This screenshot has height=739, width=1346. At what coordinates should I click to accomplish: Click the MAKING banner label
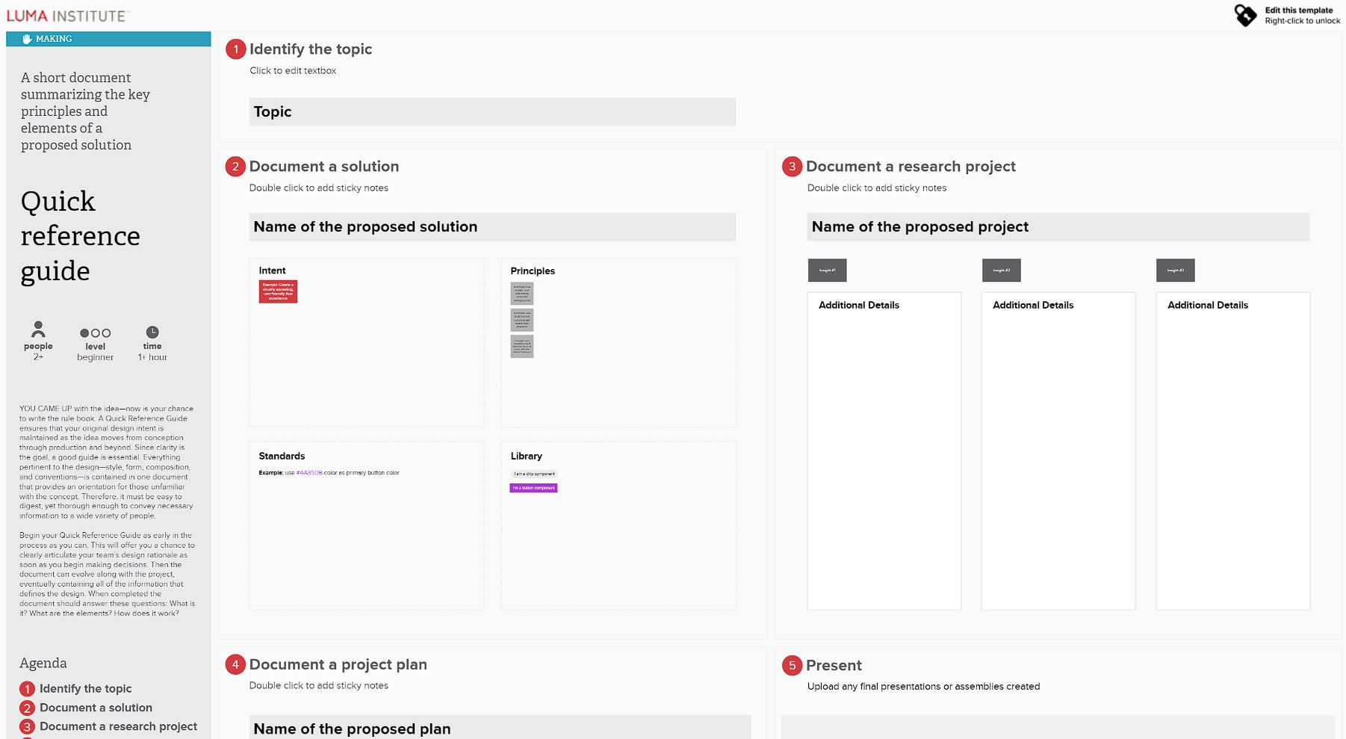pyautogui.click(x=54, y=39)
